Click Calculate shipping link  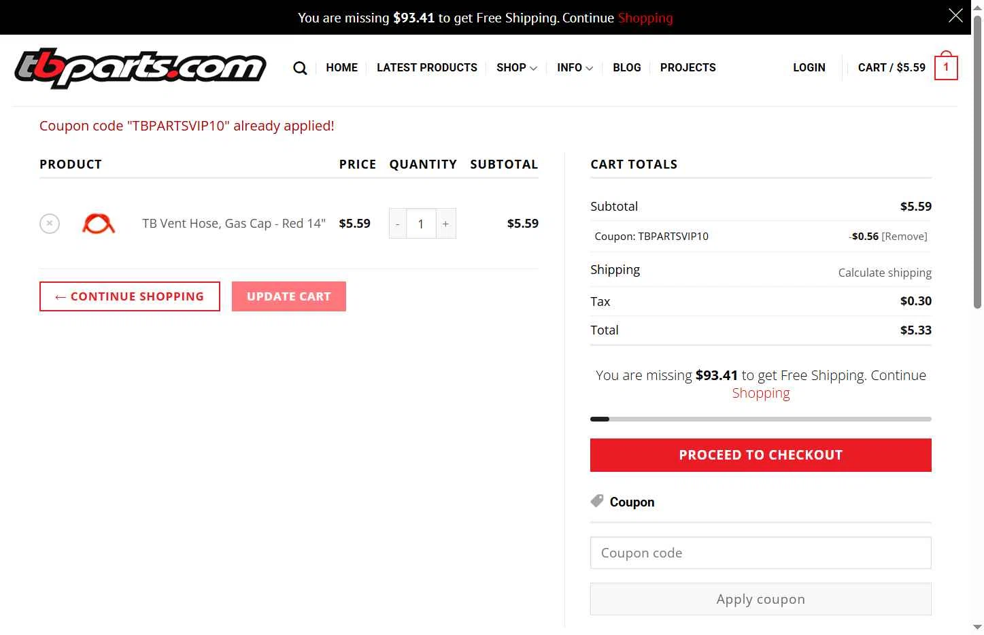(x=885, y=273)
